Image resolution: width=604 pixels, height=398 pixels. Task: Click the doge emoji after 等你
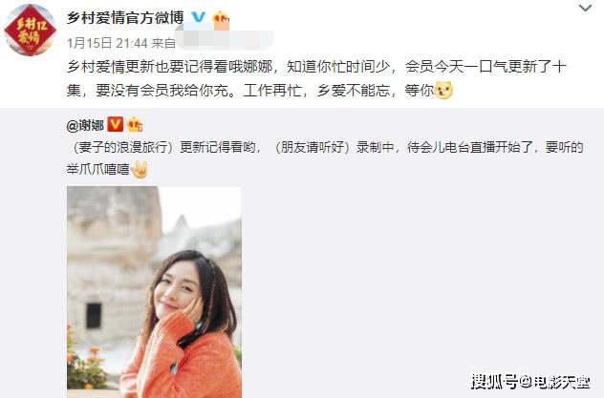pos(443,91)
